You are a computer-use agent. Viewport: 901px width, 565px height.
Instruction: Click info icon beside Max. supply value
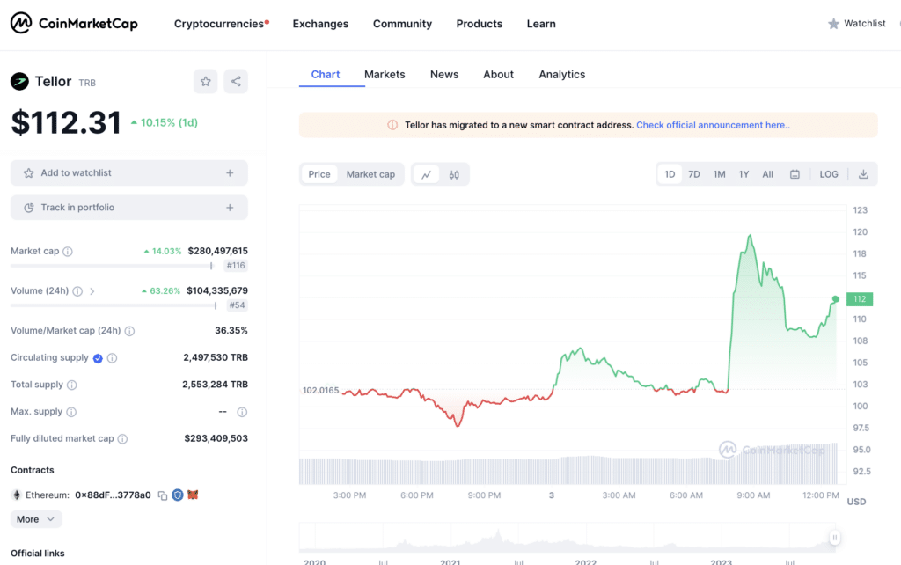[x=243, y=412]
